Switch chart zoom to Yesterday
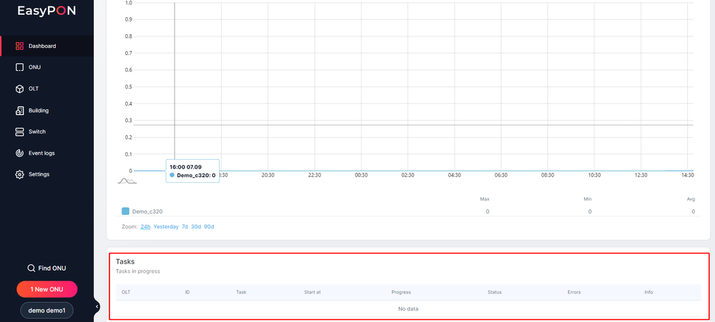The height and width of the screenshot is (322, 715). (x=166, y=226)
